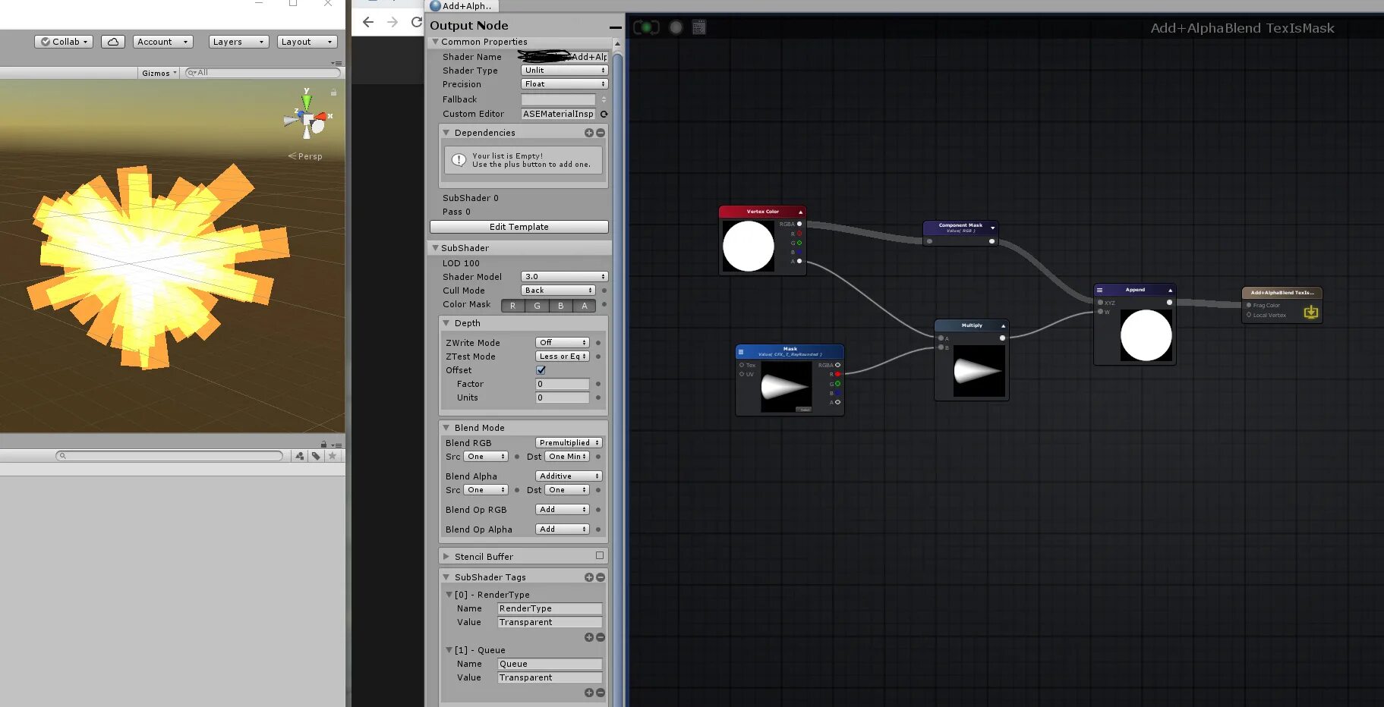Image resolution: width=1384 pixels, height=707 pixels.
Task: Expand the Stencil Buffer foldout
Action: [446, 557]
